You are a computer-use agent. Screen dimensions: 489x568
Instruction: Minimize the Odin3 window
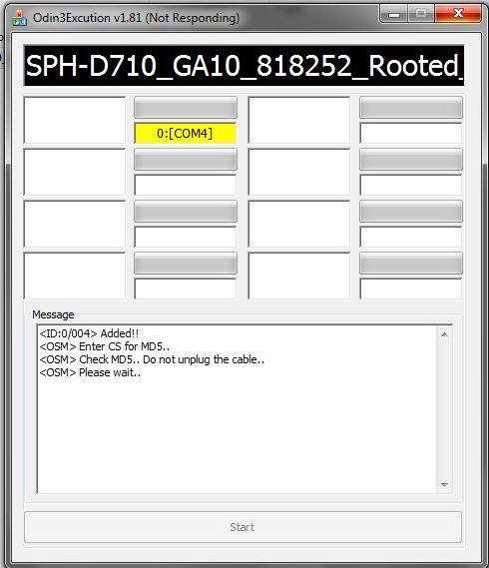394,14
